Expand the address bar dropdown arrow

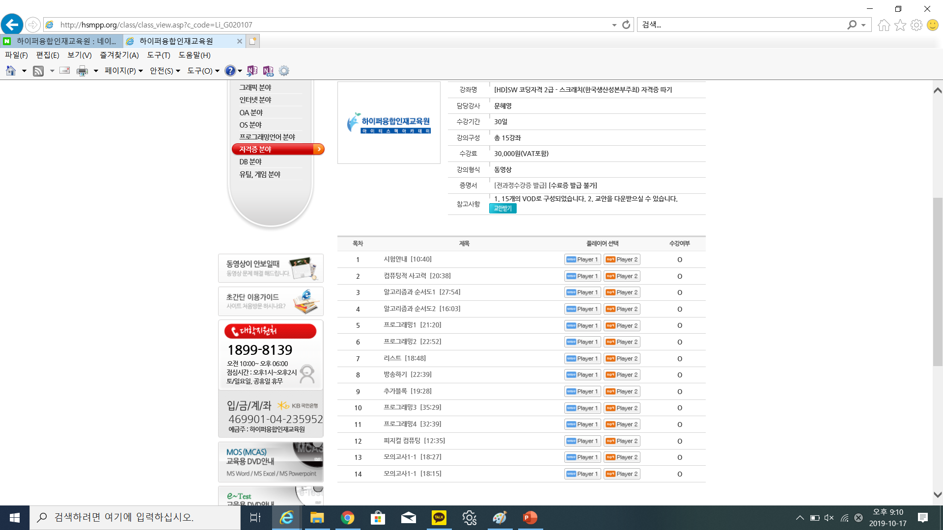tap(614, 25)
